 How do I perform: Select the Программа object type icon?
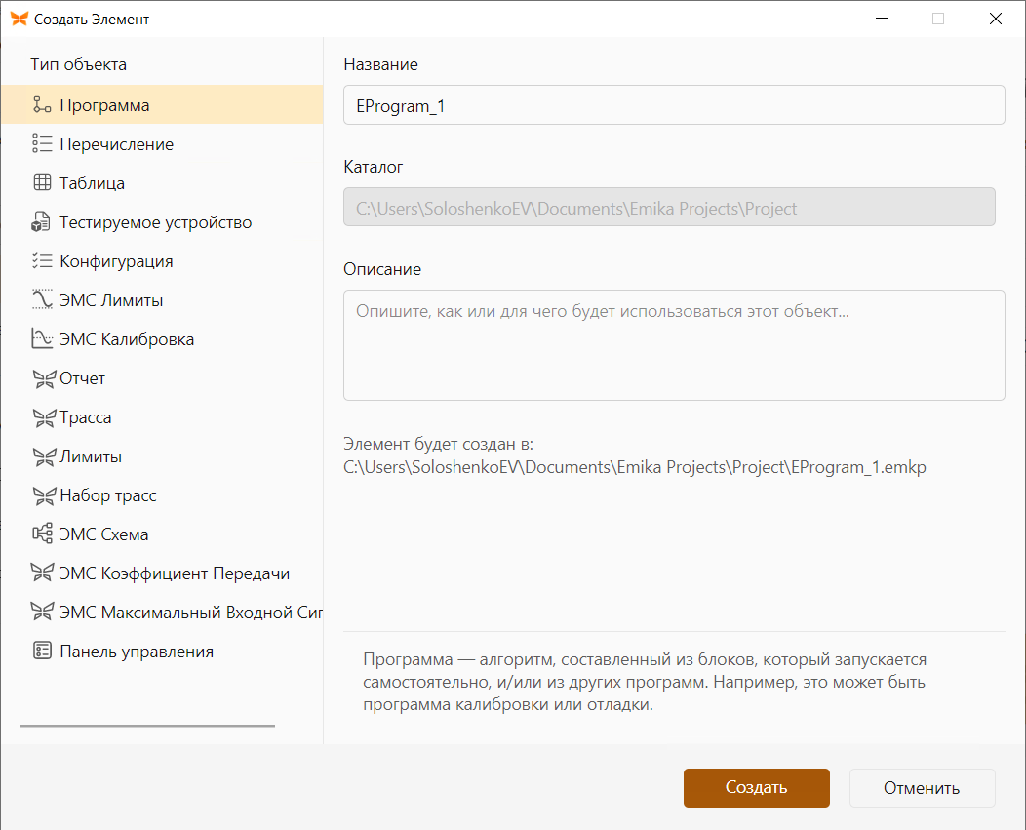click(x=42, y=104)
